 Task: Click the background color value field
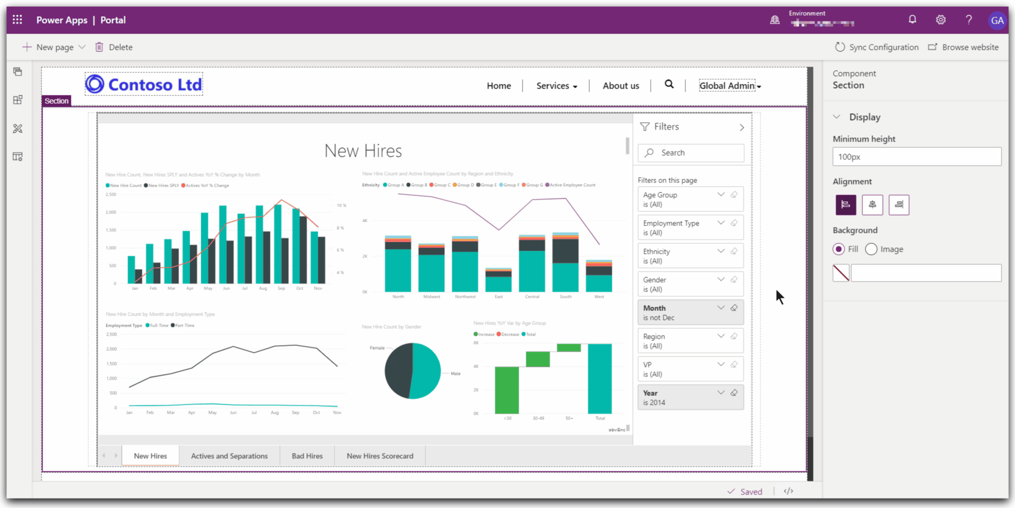coord(926,273)
